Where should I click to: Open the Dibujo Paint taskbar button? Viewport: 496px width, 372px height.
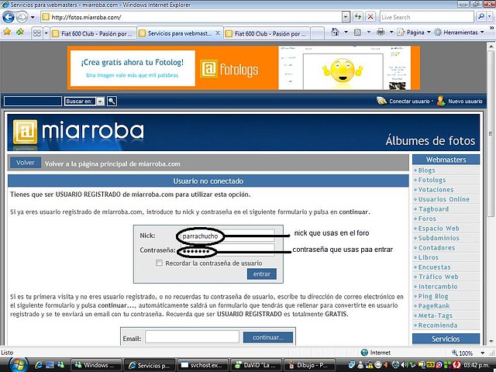(x=310, y=365)
